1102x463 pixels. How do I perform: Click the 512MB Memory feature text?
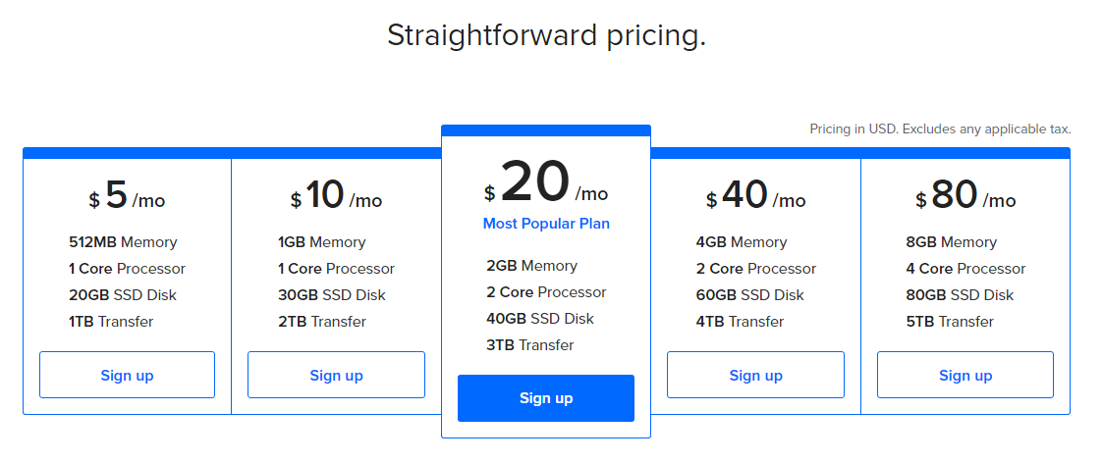(x=123, y=242)
